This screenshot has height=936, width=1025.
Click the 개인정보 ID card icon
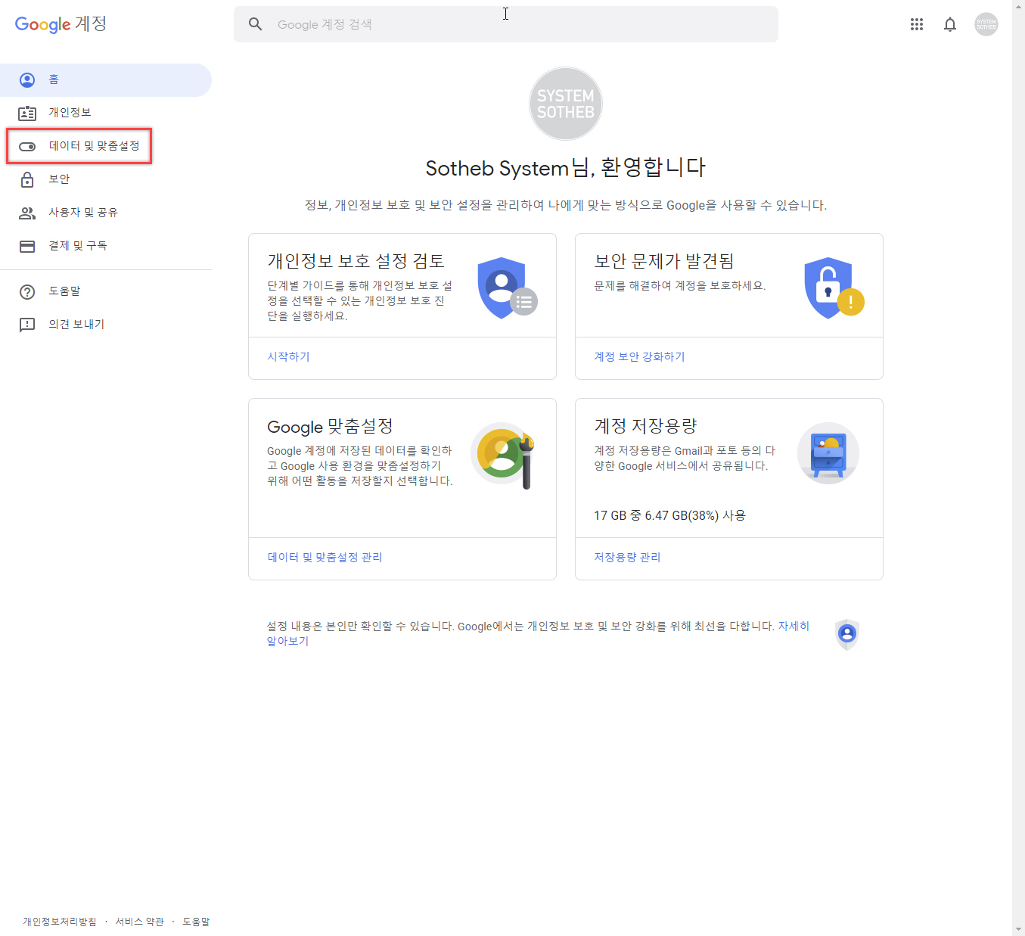click(x=27, y=114)
